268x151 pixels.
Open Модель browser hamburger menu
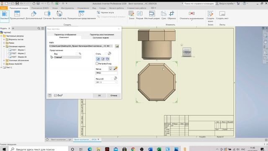point(43,29)
